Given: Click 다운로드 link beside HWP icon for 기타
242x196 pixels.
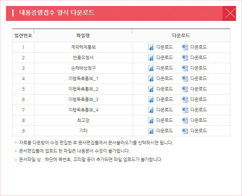Looking at the screenshot, I should (165, 131).
